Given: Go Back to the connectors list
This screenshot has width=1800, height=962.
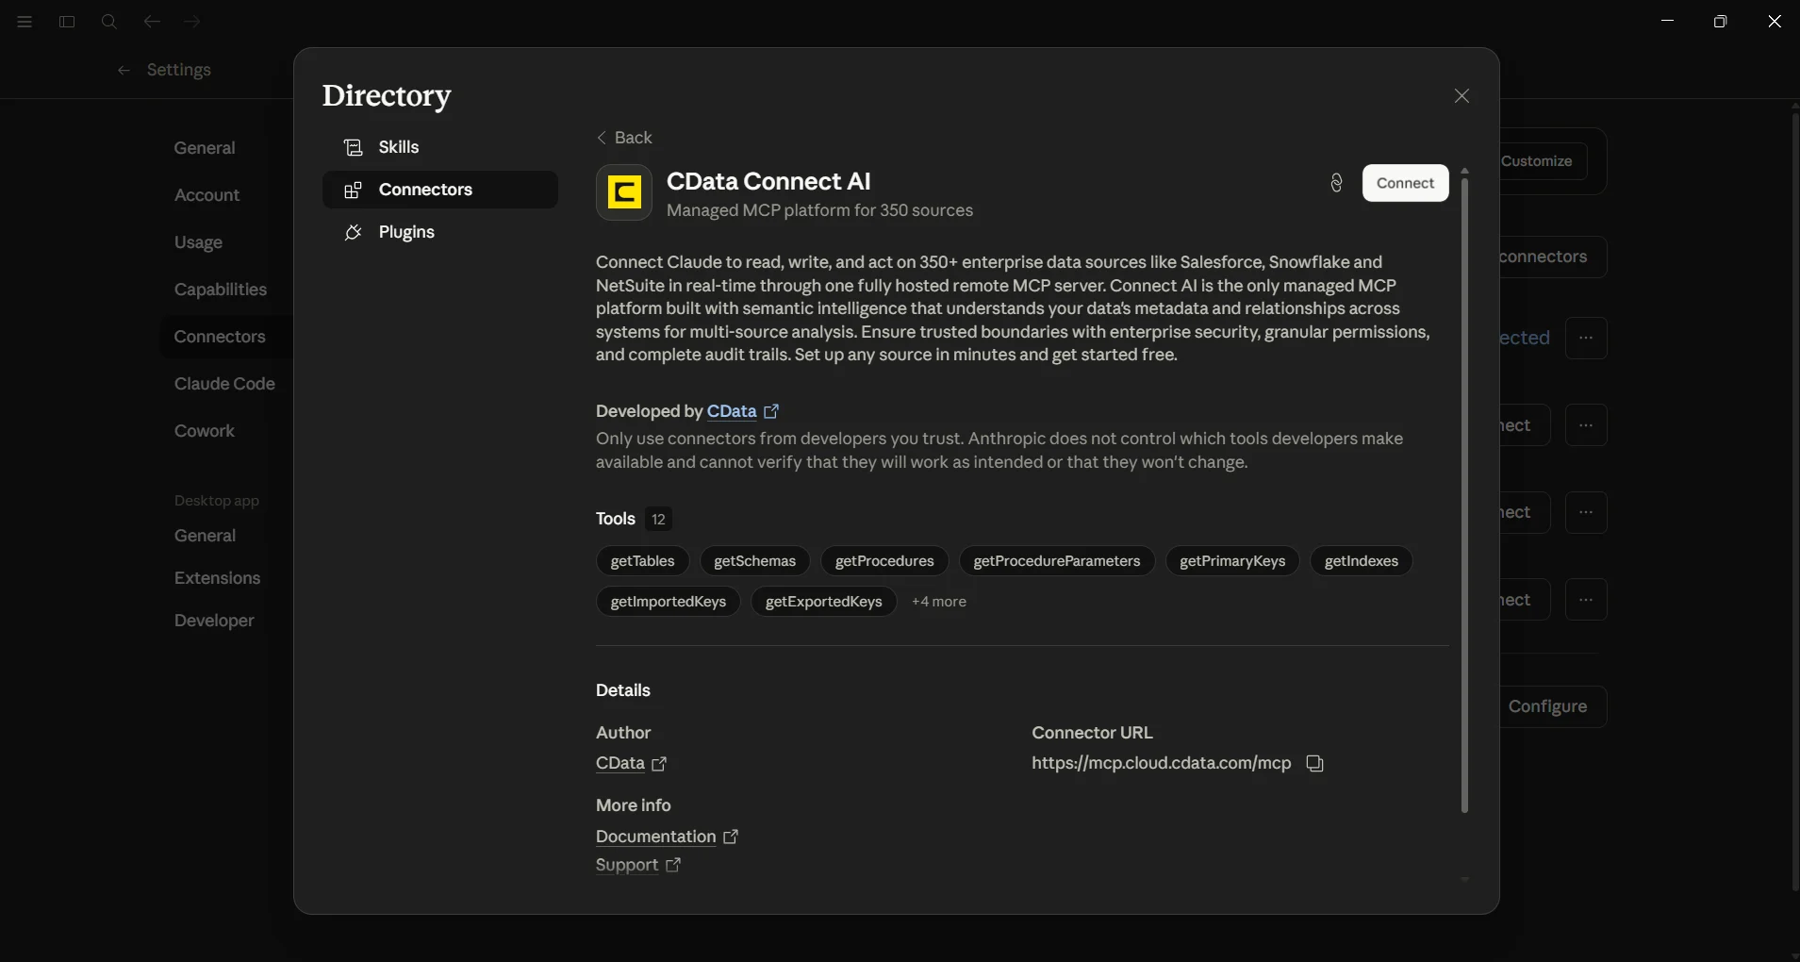Looking at the screenshot, I should pyautogui.click(x=624, y=138).
